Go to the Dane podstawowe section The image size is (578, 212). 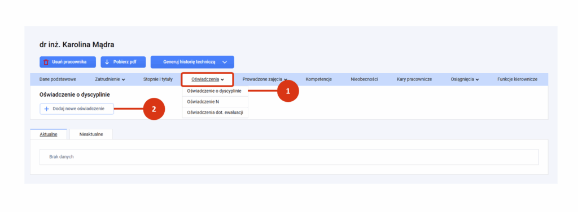(x=58, y=79)
